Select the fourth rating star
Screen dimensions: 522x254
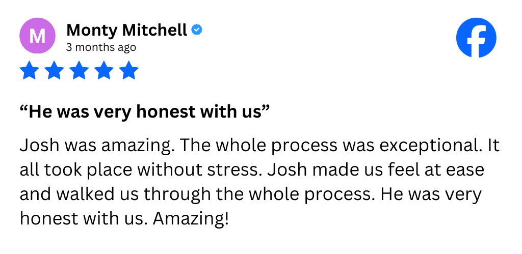104,71
